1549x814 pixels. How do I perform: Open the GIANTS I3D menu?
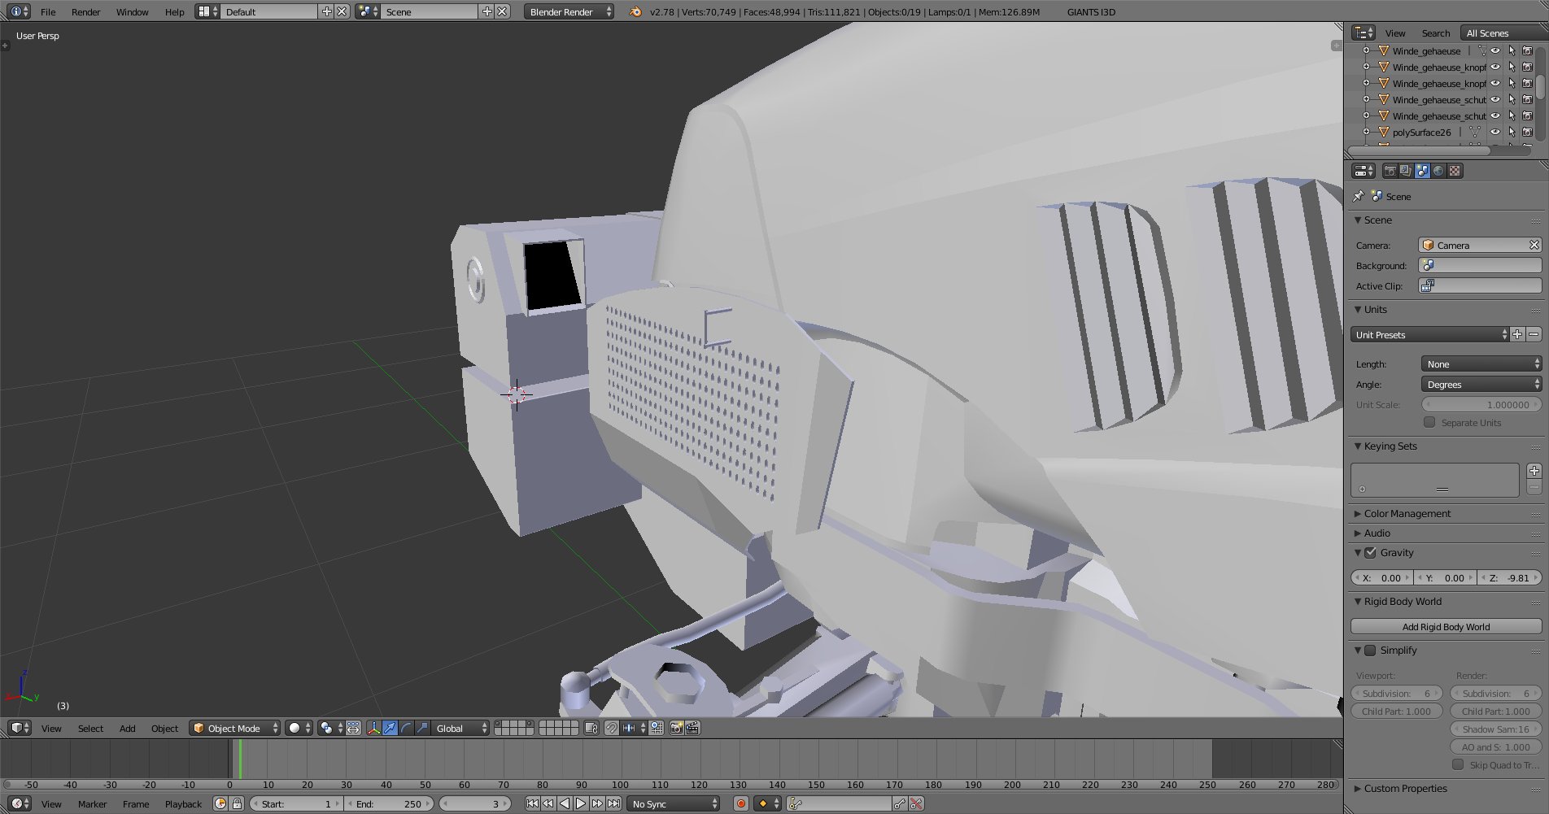(1091, 11)
